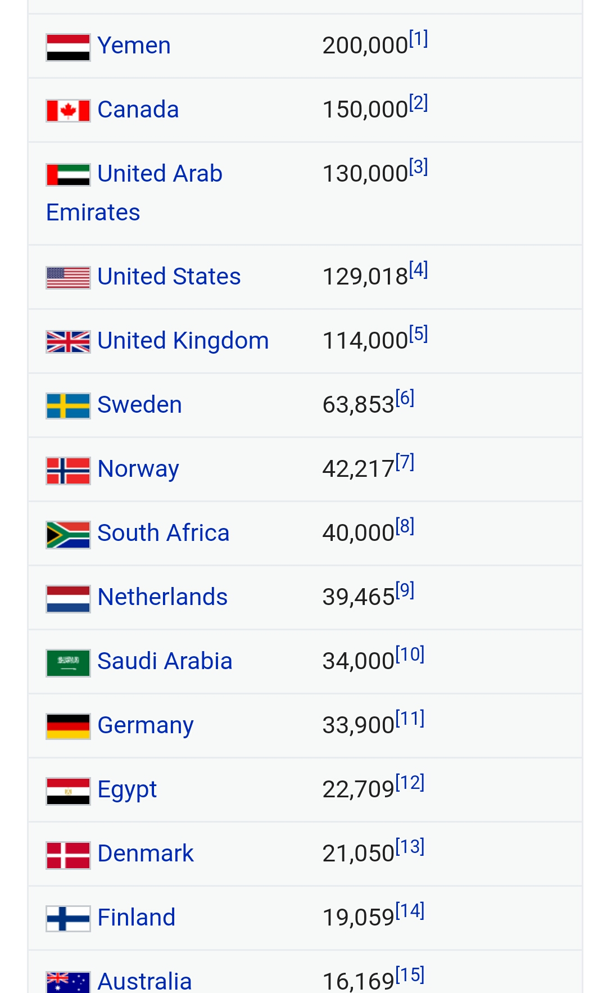Image resolution: width=607 pixels, height=993 pixels.
Task: Follow citation [10] next to 34,000
Action: point(410,655)
